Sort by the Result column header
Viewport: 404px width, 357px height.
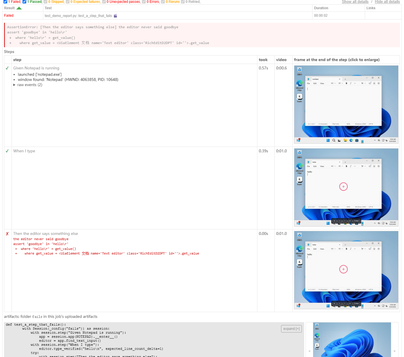(x=23, y=8)
